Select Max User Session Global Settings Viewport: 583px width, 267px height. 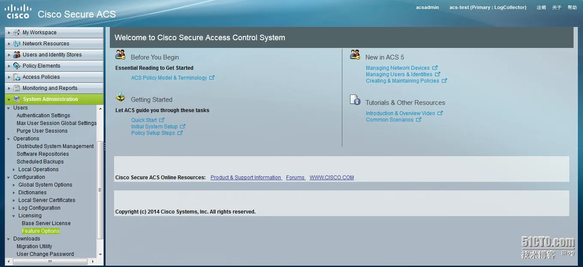(x=57, y=123)
